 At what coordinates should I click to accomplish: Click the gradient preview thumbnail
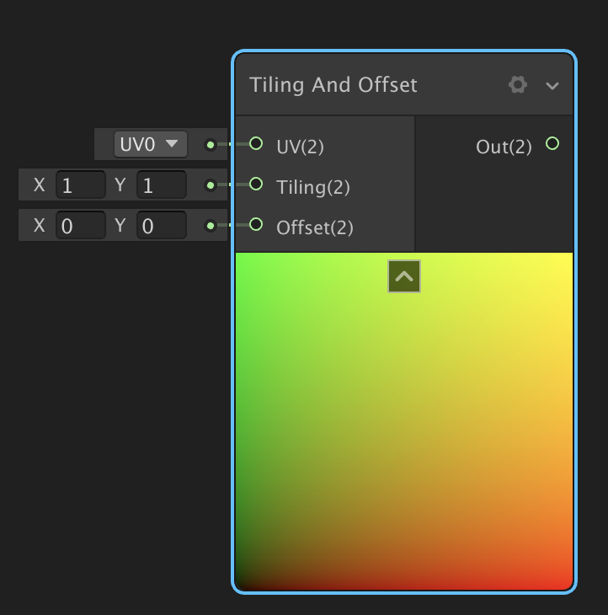point(404,421)
